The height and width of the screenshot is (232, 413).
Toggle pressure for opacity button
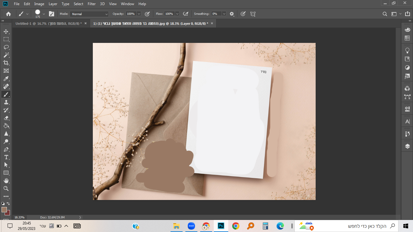point(147,14)
